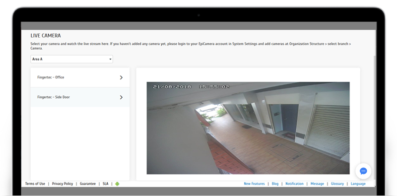Open the Terms of Use link
The width and height of the screenshot is (397, 196).
click(35, 184)
